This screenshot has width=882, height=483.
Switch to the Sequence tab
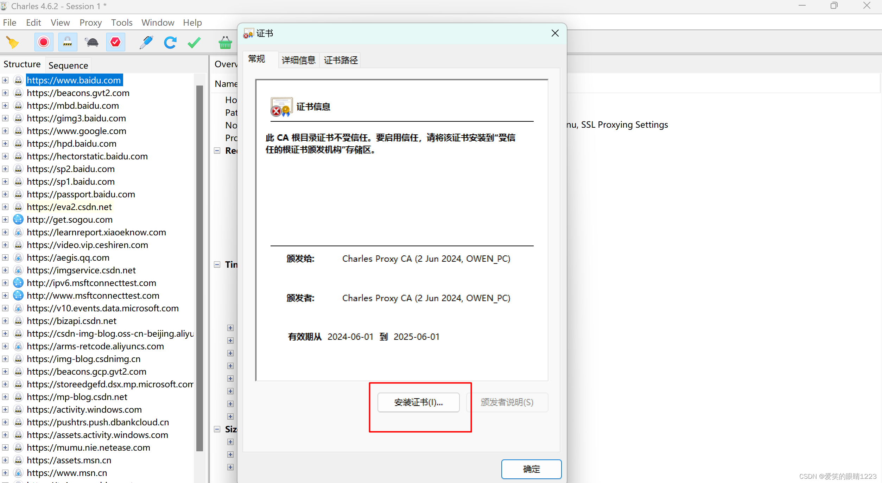(68, 65)
